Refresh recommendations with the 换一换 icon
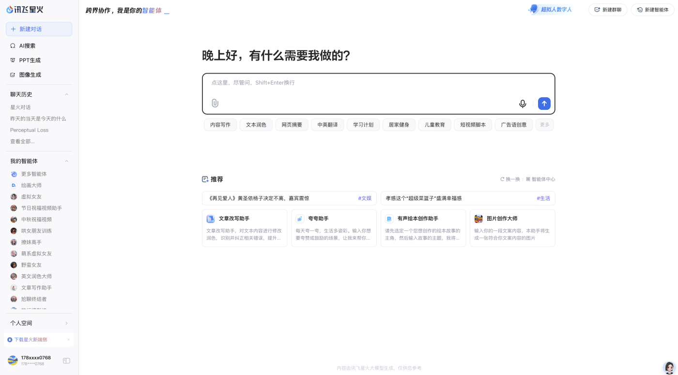 point(510,179)
